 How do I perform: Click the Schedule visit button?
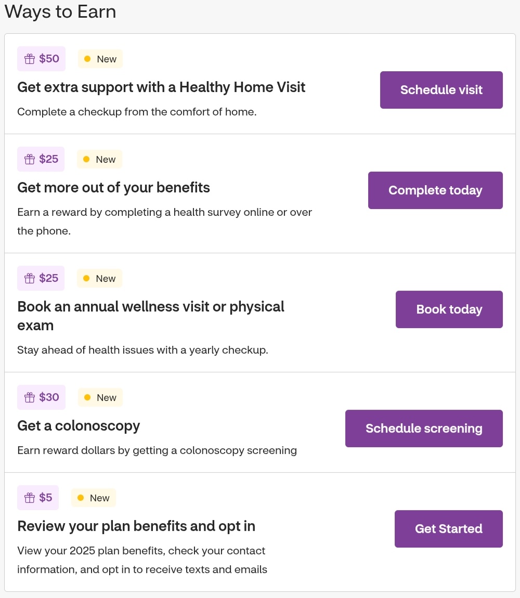click(441, 90)
